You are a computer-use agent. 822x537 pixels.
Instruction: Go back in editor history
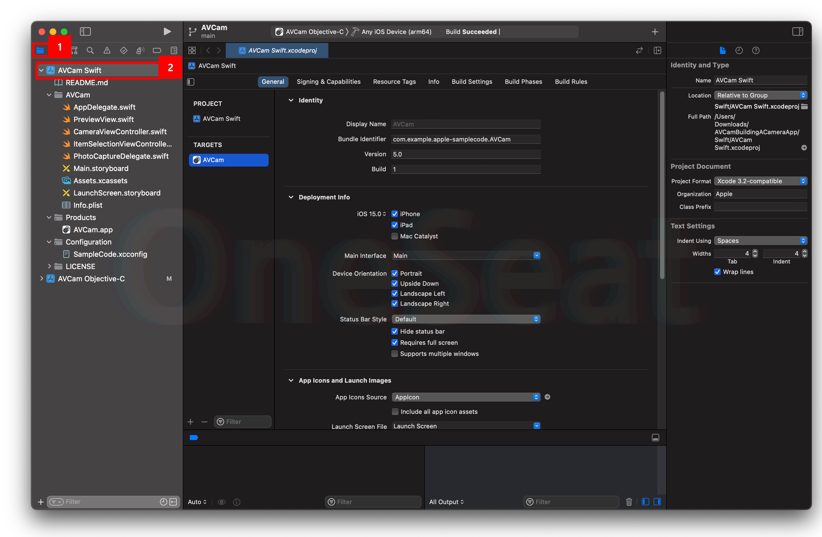pos(208,51)
